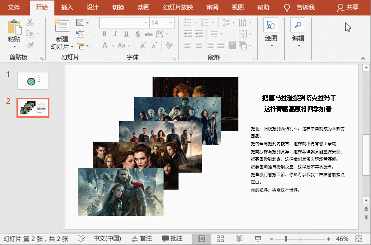The height and width of the screenshot is (245, 371).
Task: Switch to Slide Sorter view icon
Action: click(220, 239)
